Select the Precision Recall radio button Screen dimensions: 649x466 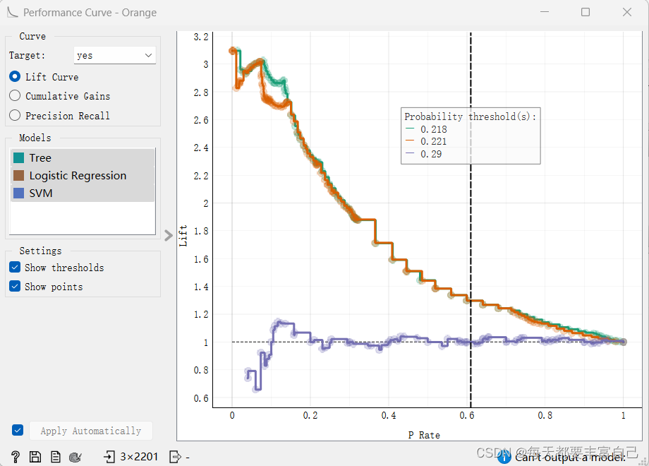pos(15,115)
